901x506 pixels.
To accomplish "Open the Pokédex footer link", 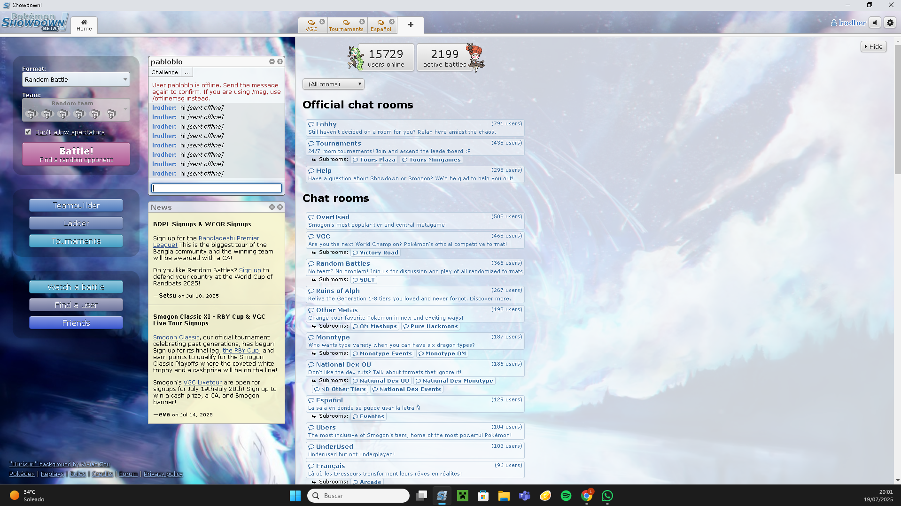I will pyautogui.click(x=22, y=474).
